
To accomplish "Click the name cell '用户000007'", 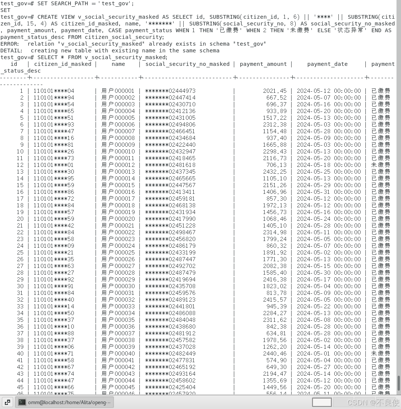I will (x=118, y=131).
